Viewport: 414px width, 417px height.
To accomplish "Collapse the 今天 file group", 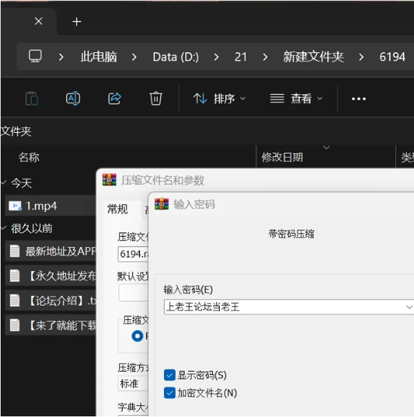I will point(4,183).
